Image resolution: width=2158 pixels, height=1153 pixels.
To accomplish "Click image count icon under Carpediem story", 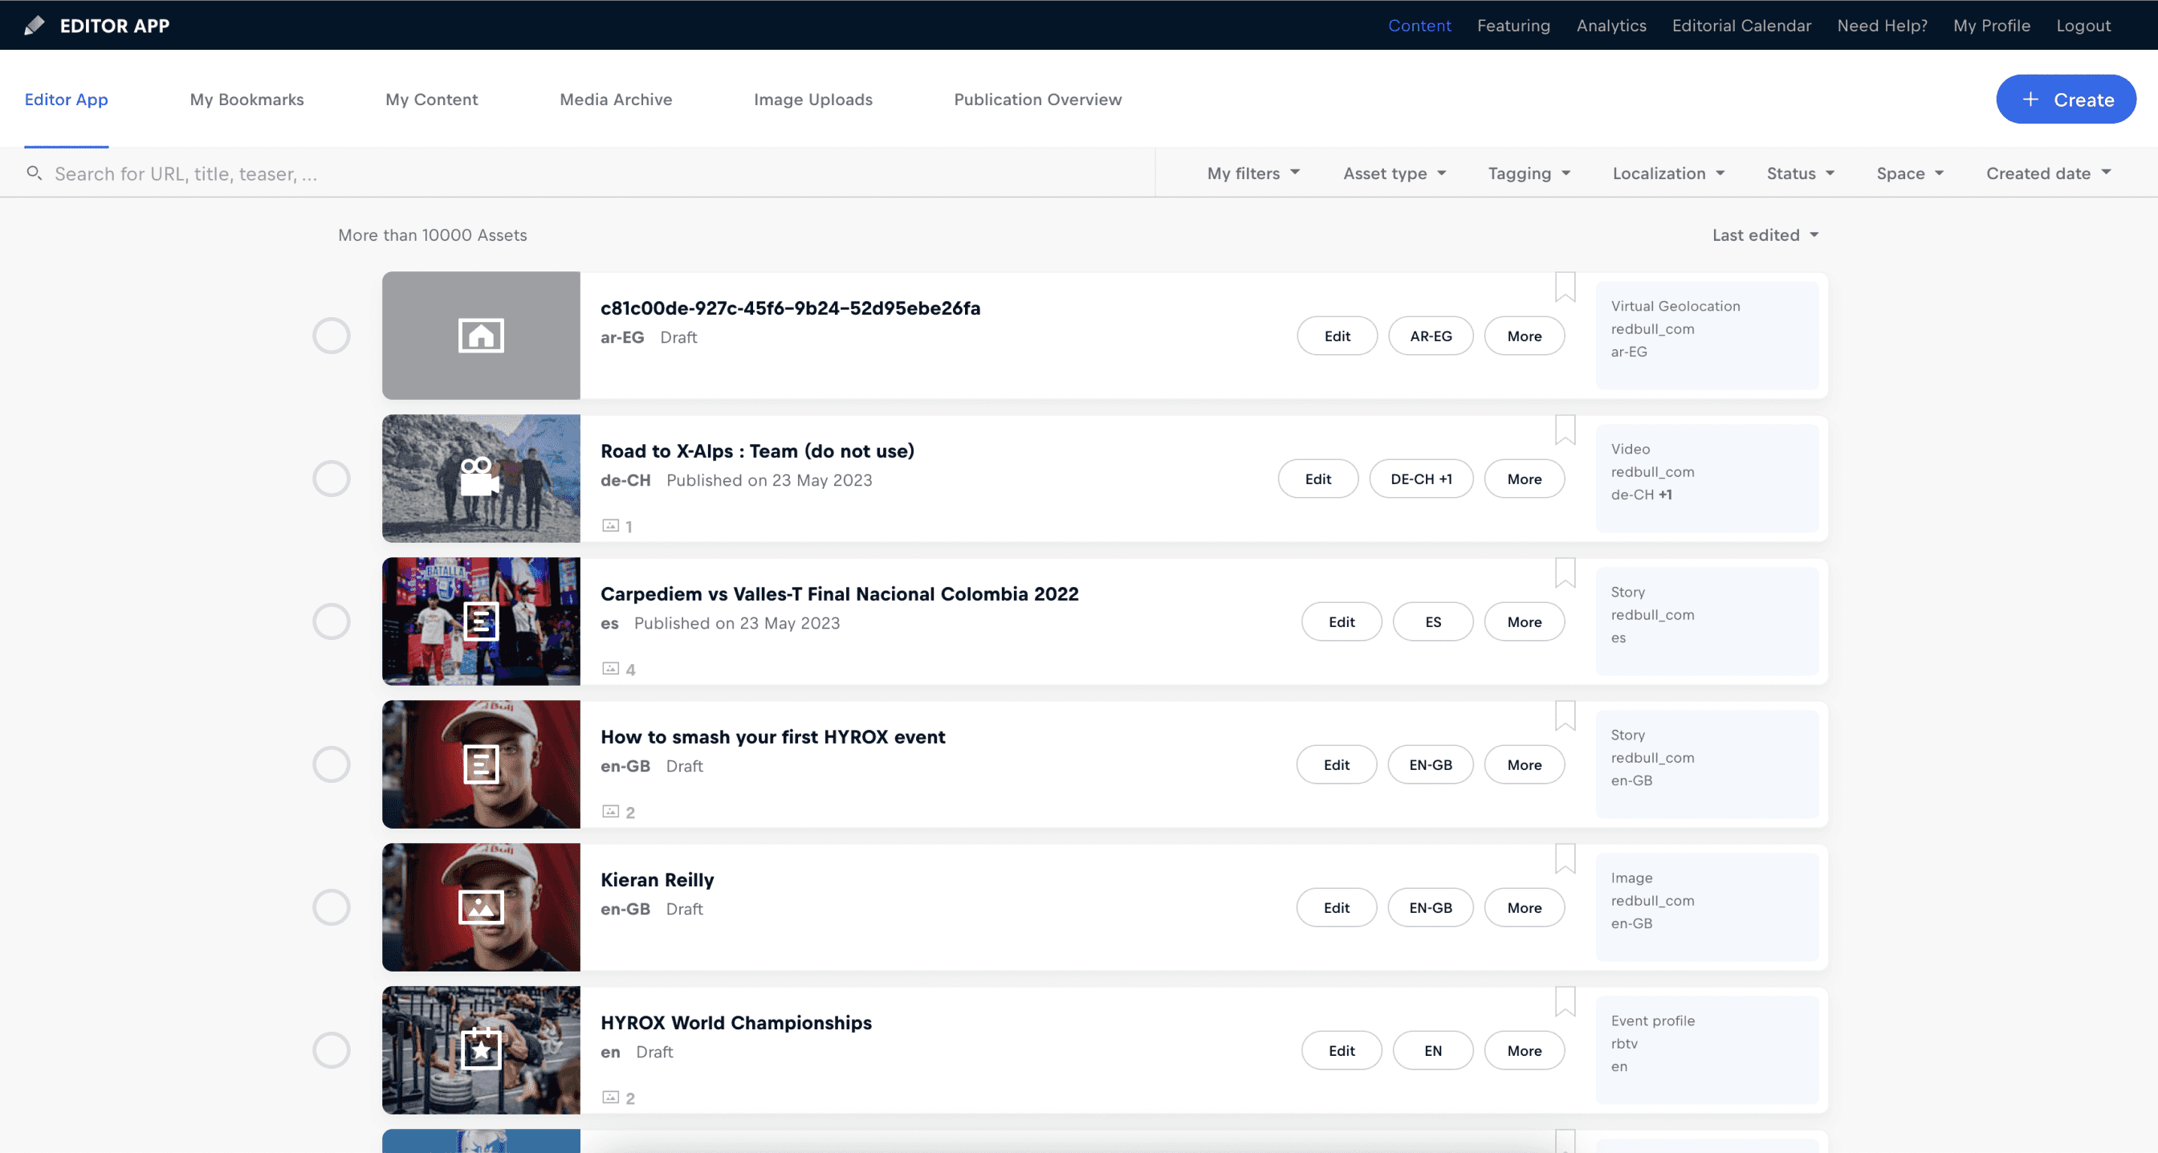I will tap(611, 669).
